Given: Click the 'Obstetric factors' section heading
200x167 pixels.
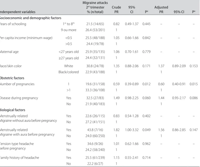Looking at the screenshot, I should click(x=12, y=78).
